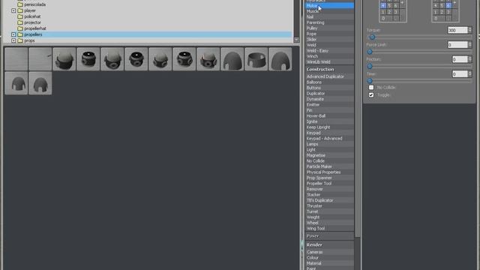Click the folder icon beside projector
The height and width of the screenshot is (270, 480).
(20, 22)
